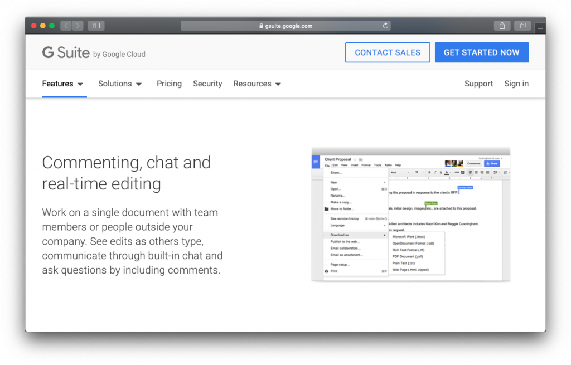The height and width of the screenshot is (365, 571).
Task: Click Sign in link
Action: (516, 84)
